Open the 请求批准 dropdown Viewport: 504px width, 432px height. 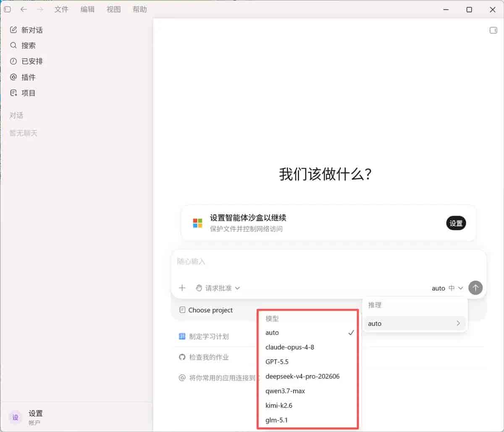click(x=218, y=288)
